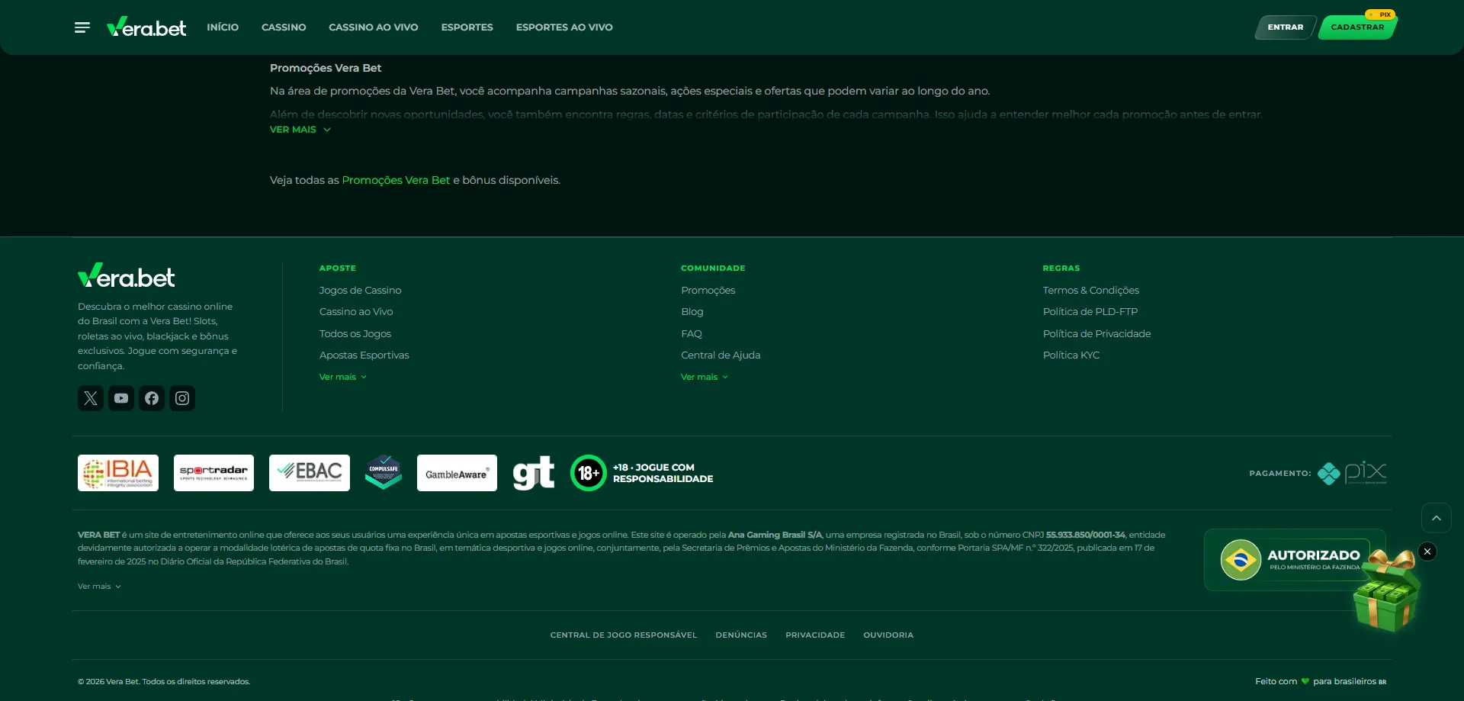The image size is (1464, 701).
Task: Click the Pix payment logo
Action: point(1352,473)
